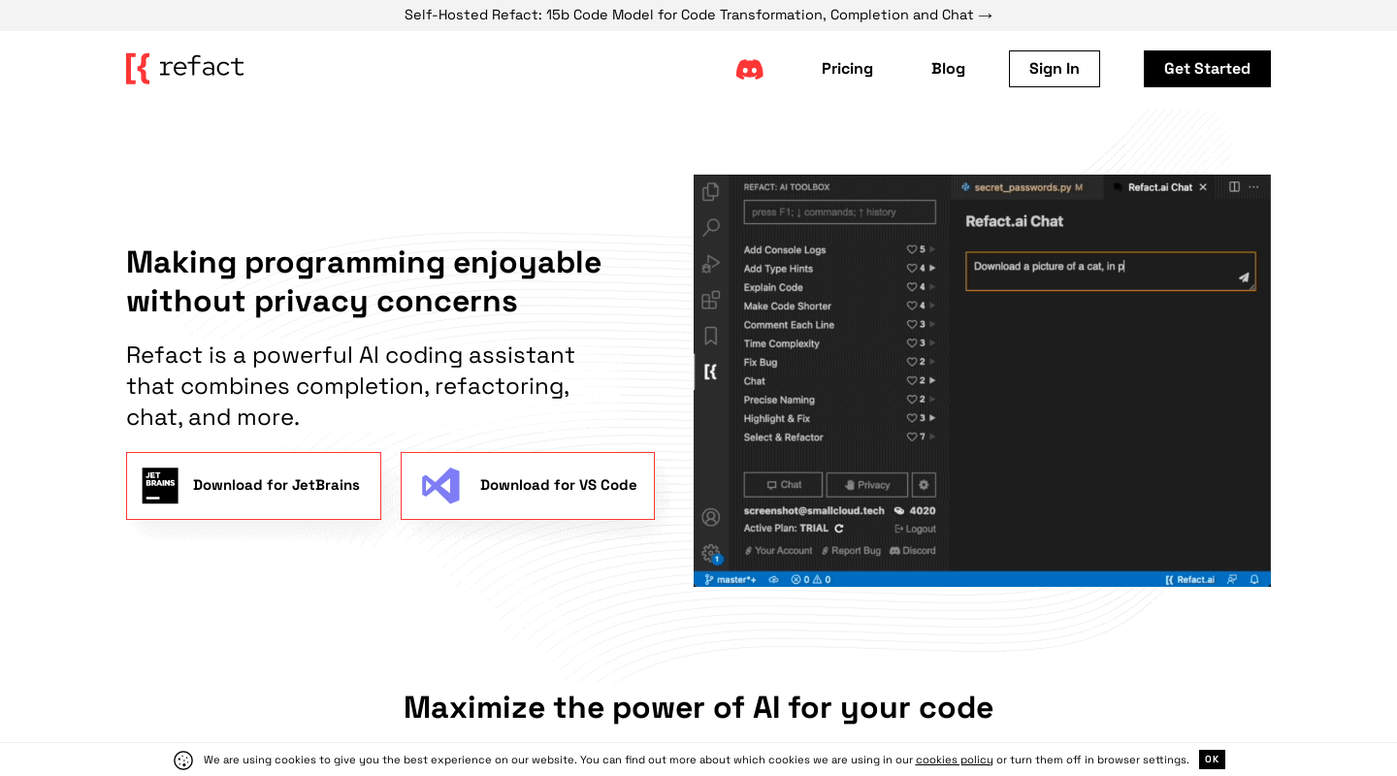Click Download for JetBrains
This screenshot has width=1397, height=776.
(x=253, y=486)
